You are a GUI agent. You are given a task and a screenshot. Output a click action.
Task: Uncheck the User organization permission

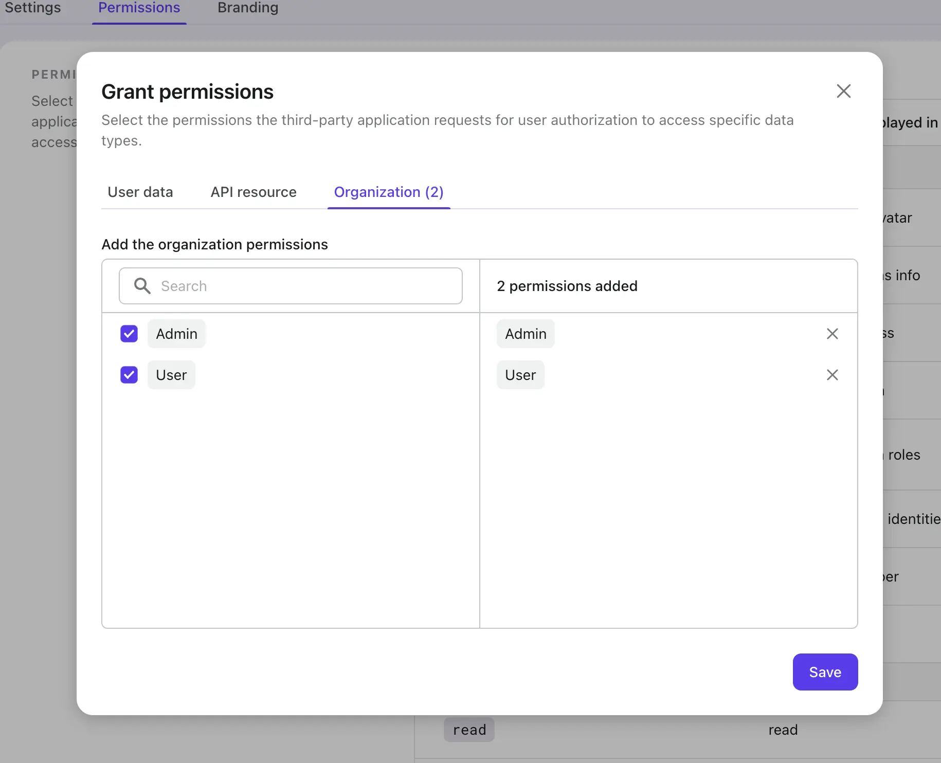[x=129, y=375]
